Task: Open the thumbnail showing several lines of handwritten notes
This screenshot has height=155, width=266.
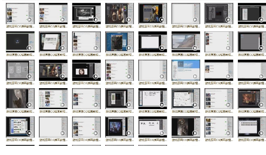Action: [153, 99]
